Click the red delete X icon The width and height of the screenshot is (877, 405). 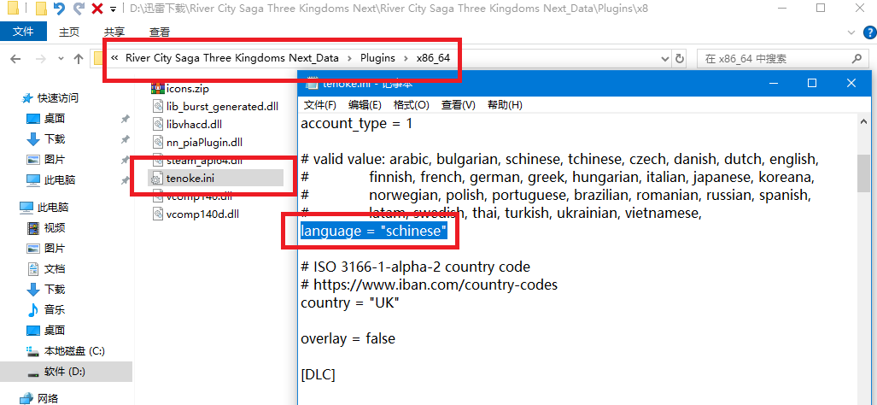pos(96,9)
